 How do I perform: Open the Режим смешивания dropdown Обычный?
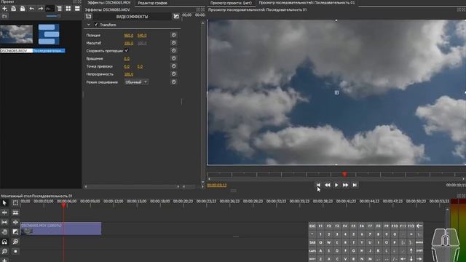(136, 82)
